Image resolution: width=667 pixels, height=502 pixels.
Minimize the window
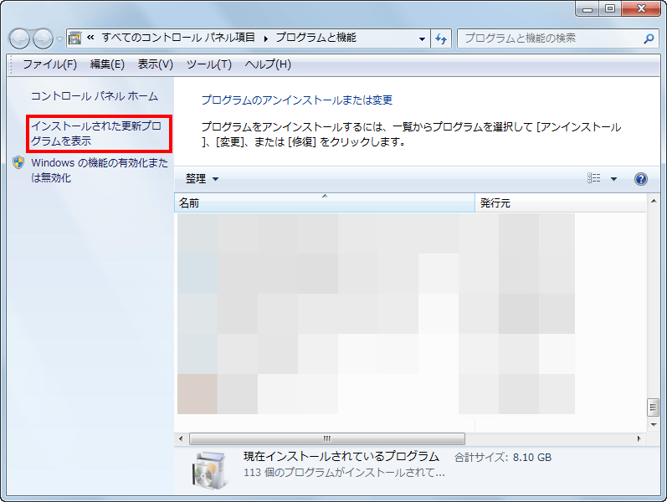[x=587, y=9]
